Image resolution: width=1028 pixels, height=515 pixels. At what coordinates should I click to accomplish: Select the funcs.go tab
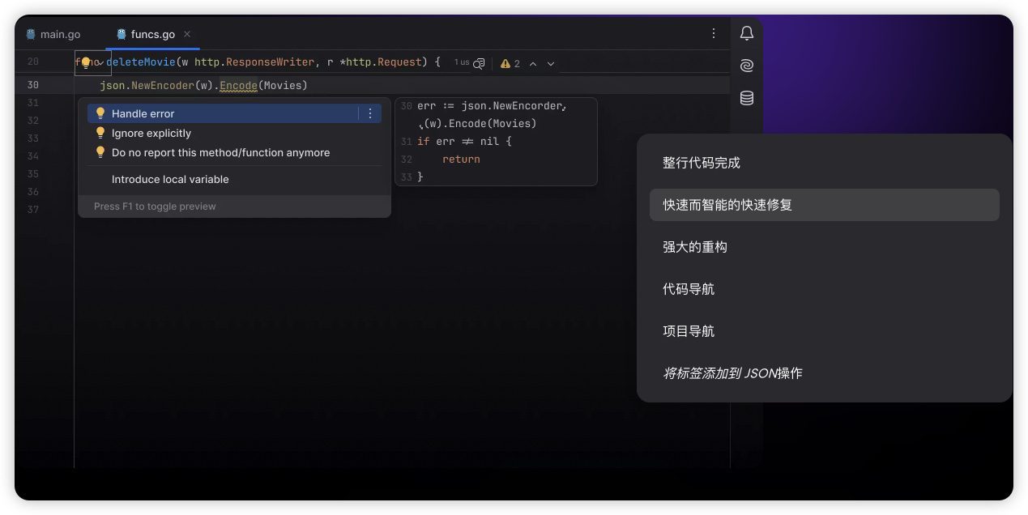click(152, 35)
